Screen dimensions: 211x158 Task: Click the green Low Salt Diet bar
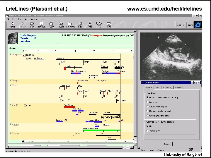102,130
